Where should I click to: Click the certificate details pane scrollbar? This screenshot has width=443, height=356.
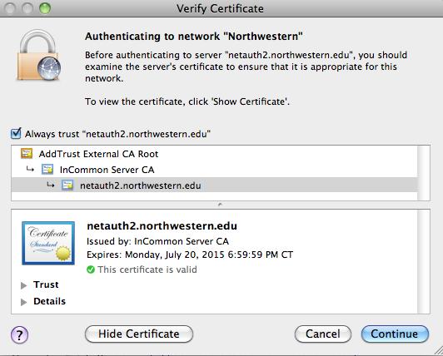(424, 261)
